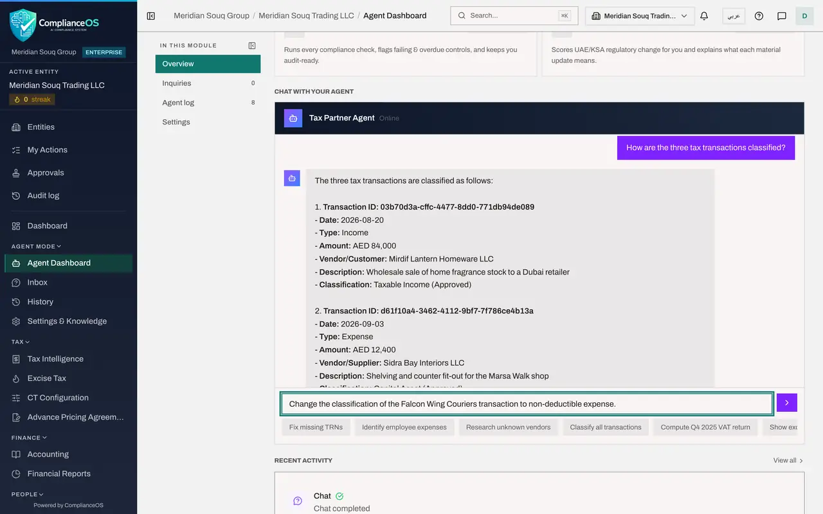Collapse the In This Module panel icon
Image resolution: width=823 pixels, height=514 pixels.
252,46
